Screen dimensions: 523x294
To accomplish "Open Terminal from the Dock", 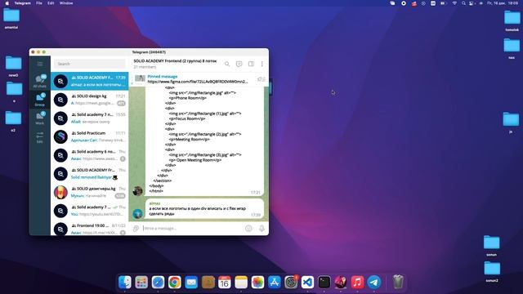I will tap(324, 282).
